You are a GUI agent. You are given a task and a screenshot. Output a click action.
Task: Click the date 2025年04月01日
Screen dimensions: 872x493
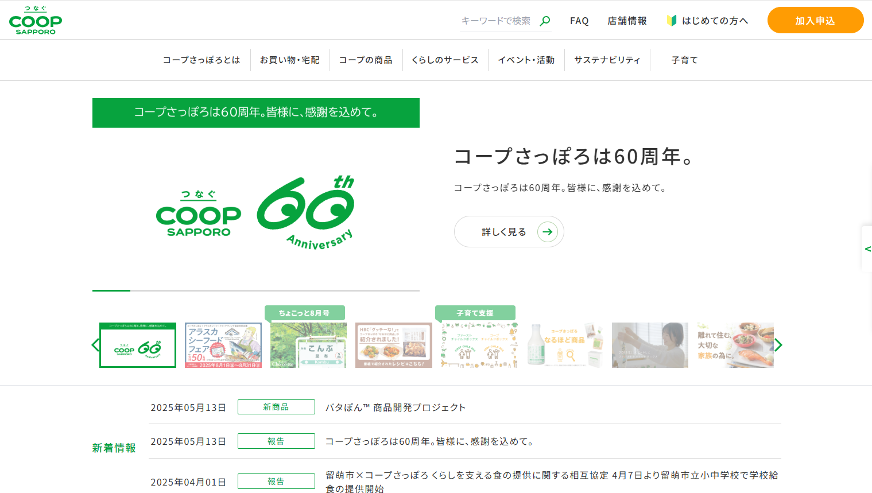click(188, 482)
